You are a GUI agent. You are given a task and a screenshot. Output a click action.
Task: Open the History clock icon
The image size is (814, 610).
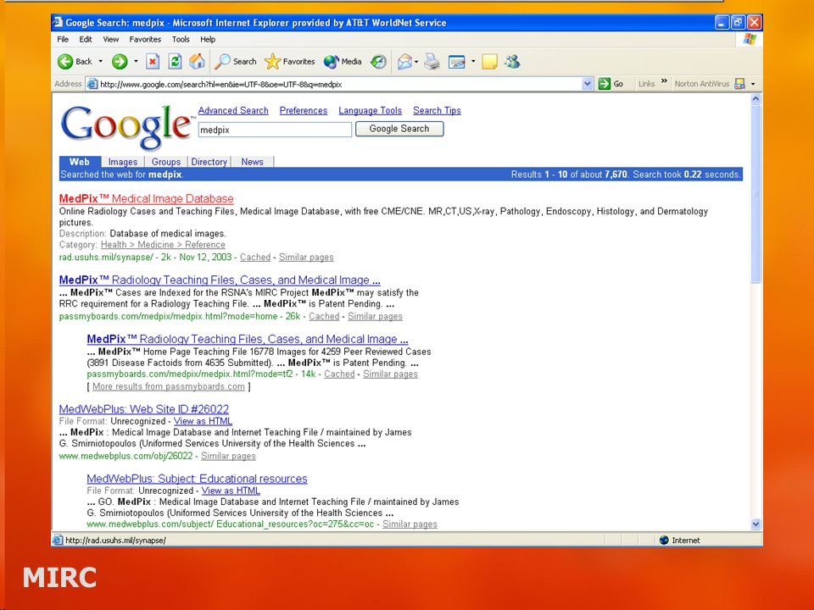coord(378,62)
